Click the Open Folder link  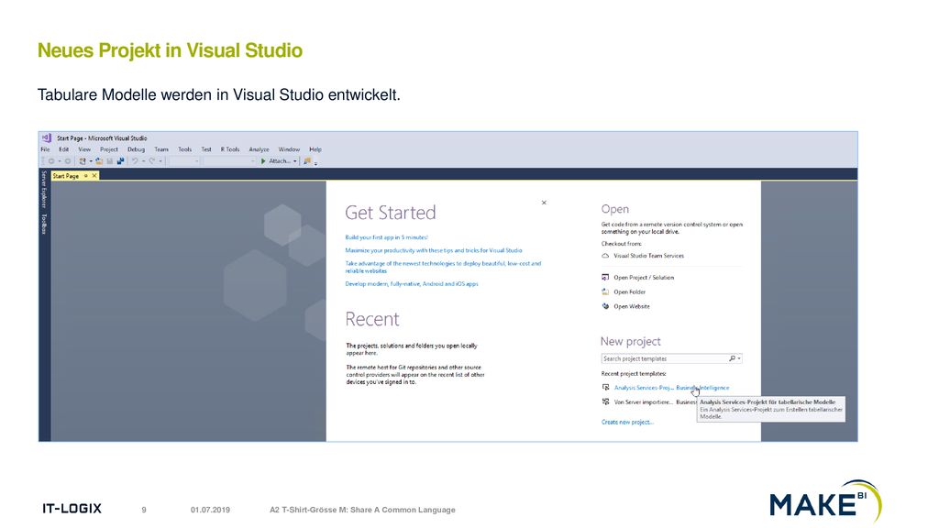point(629,291)
